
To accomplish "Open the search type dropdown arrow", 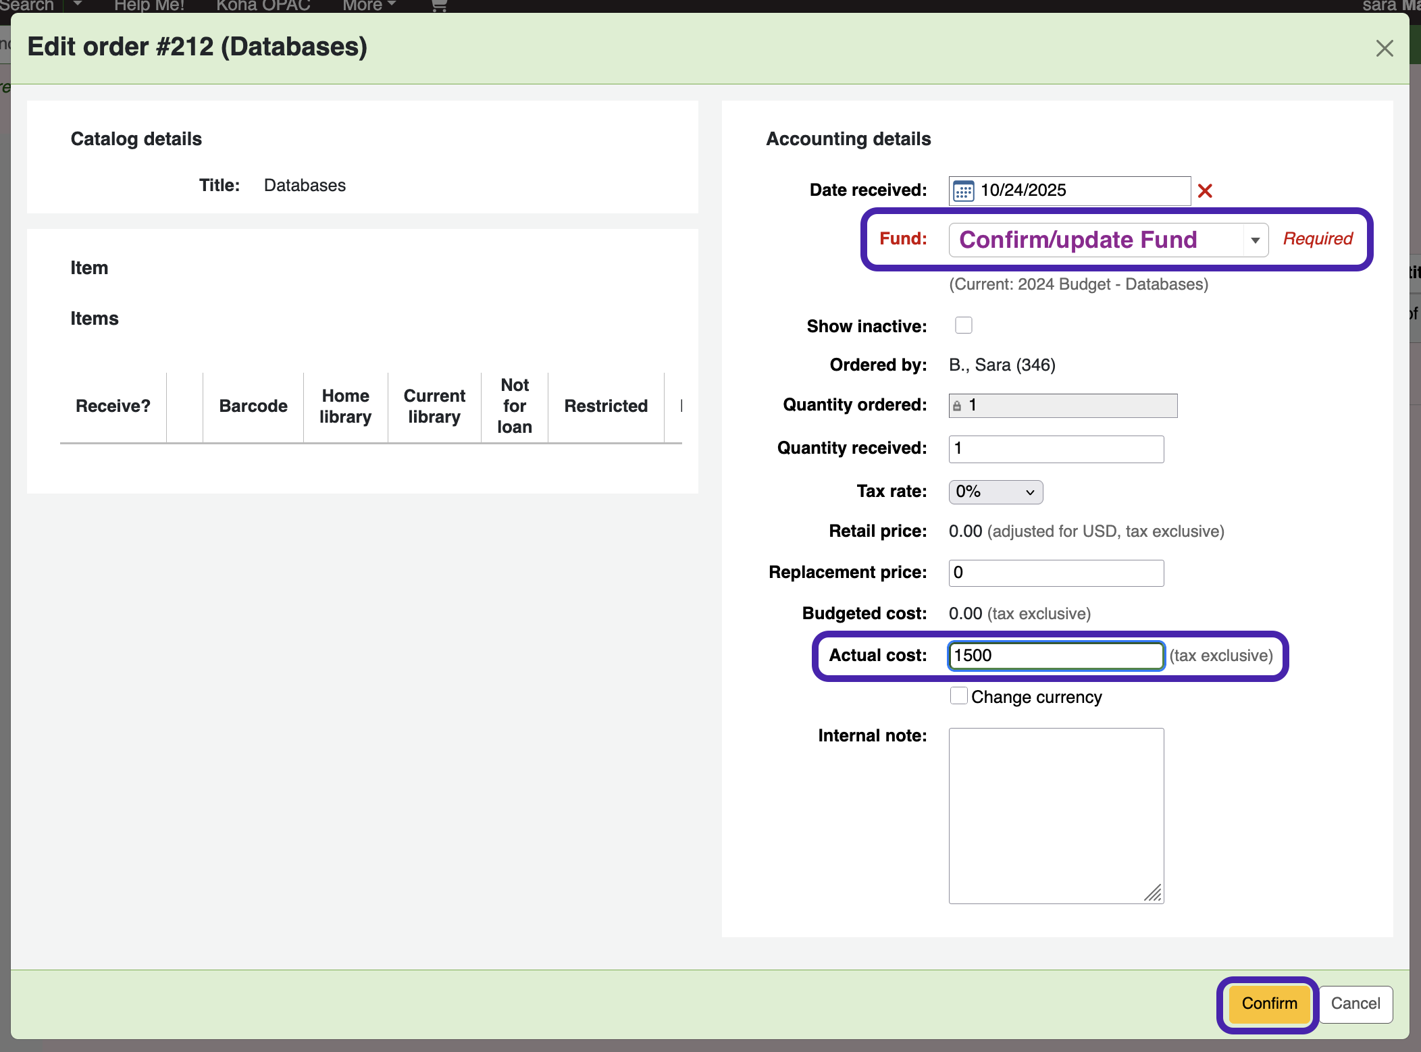I will coord(78,5).
